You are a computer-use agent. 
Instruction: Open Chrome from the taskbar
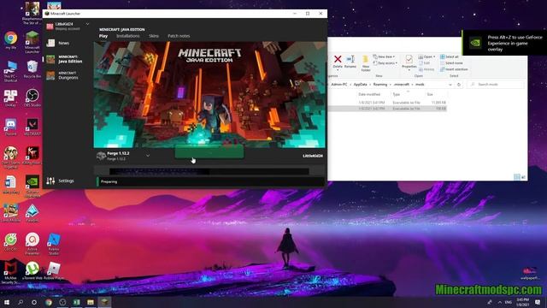click(49, 302)
